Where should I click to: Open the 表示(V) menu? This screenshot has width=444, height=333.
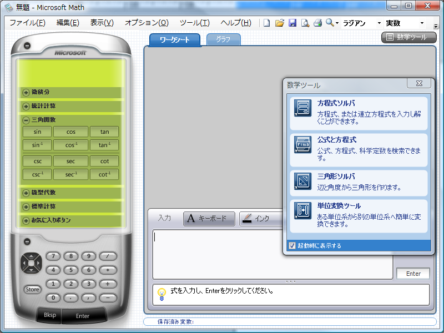[102, 23]
